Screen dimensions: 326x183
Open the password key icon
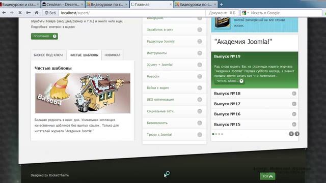(28, 13)
